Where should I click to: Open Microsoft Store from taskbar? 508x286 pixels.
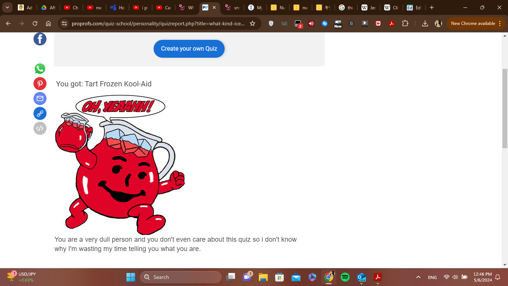(280, 277)
